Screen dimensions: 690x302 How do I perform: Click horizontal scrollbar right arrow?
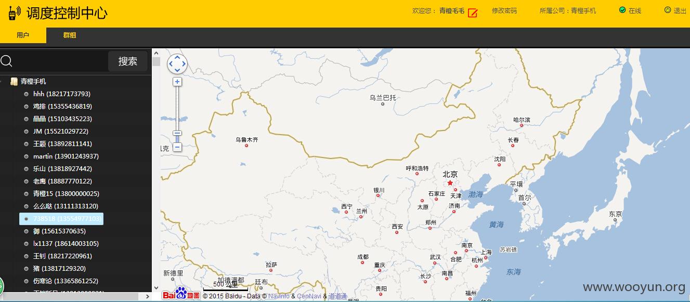pyautogui.click(x=148, y=296)
